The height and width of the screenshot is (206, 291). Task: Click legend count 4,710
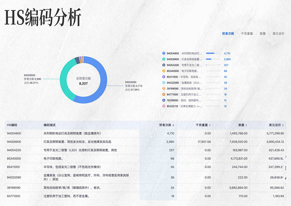(x=227, y=53)
